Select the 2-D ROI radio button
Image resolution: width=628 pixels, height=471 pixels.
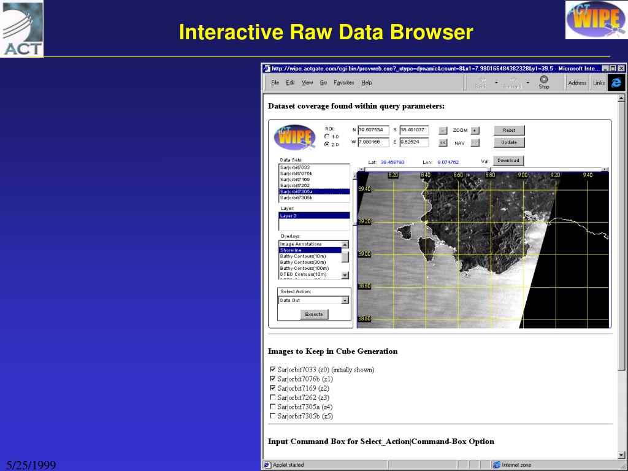pyautogui.click(x=327, y=144)
